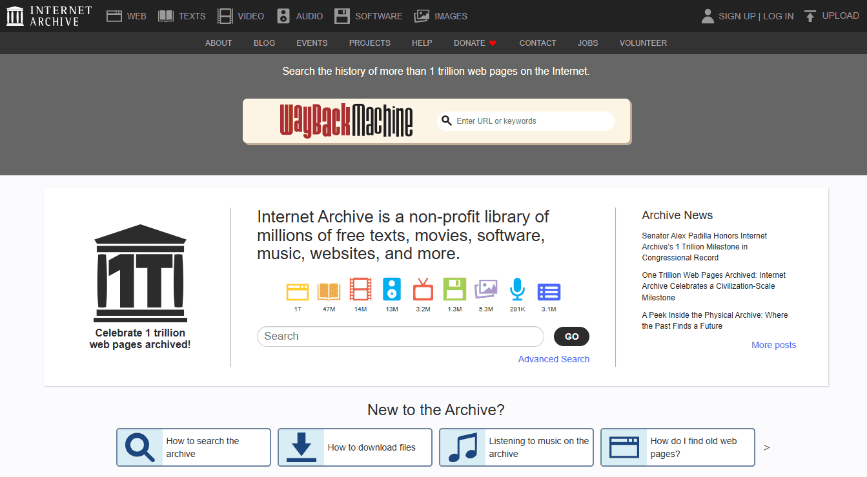867x477 pixels.
Task: Click the Wayback Machine logo
Action: click(x=347, y=121)
